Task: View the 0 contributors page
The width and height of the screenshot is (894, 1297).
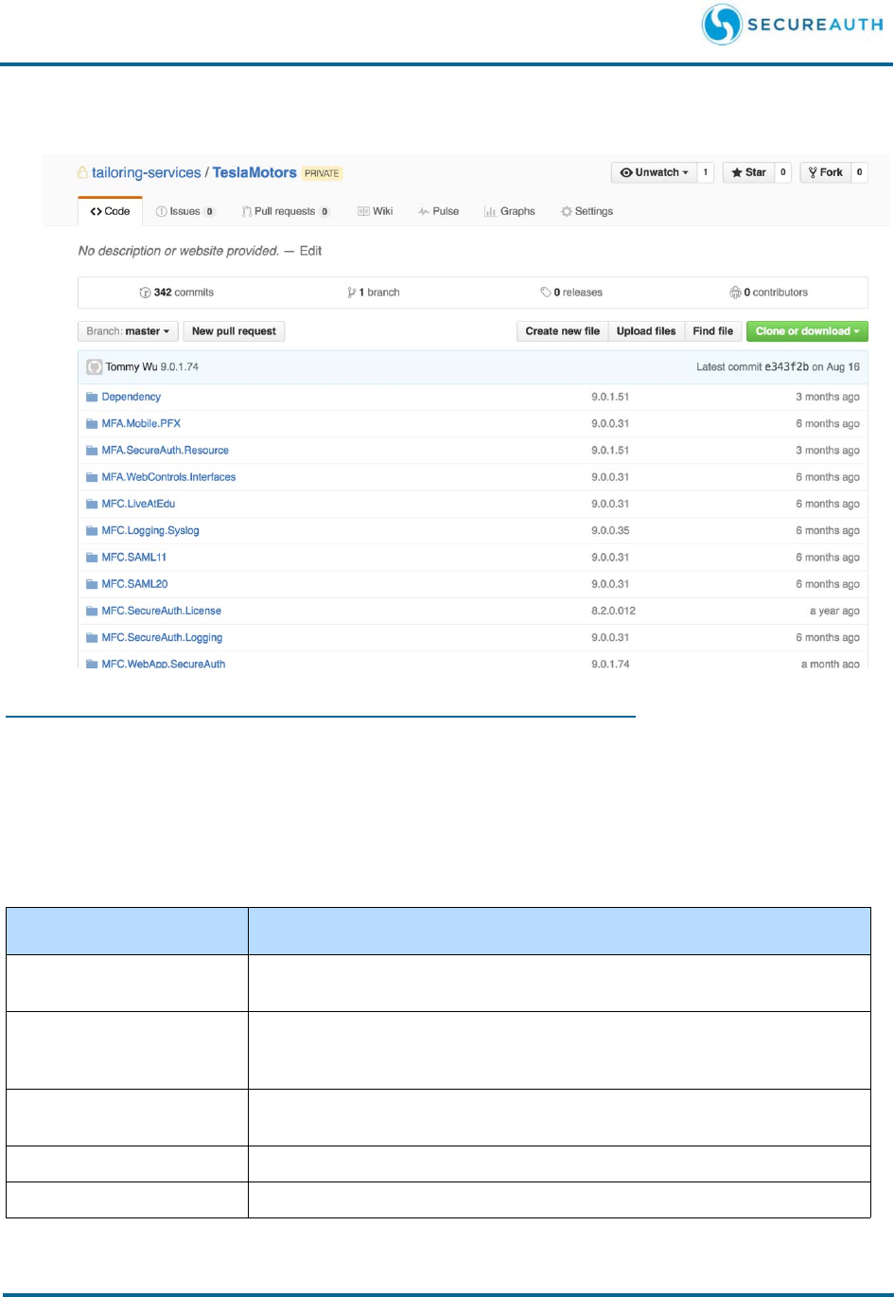Action: point(768,293)
